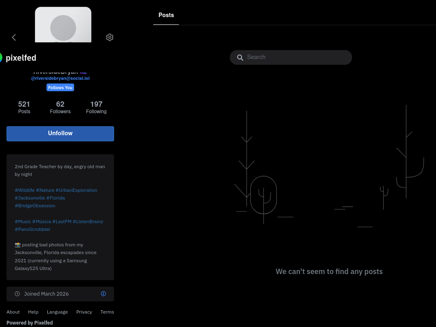Click the clock icon beside Joined March 2026
Image resolution: width=436 pixels, height=327 pixels.
[x=17, y=294]
